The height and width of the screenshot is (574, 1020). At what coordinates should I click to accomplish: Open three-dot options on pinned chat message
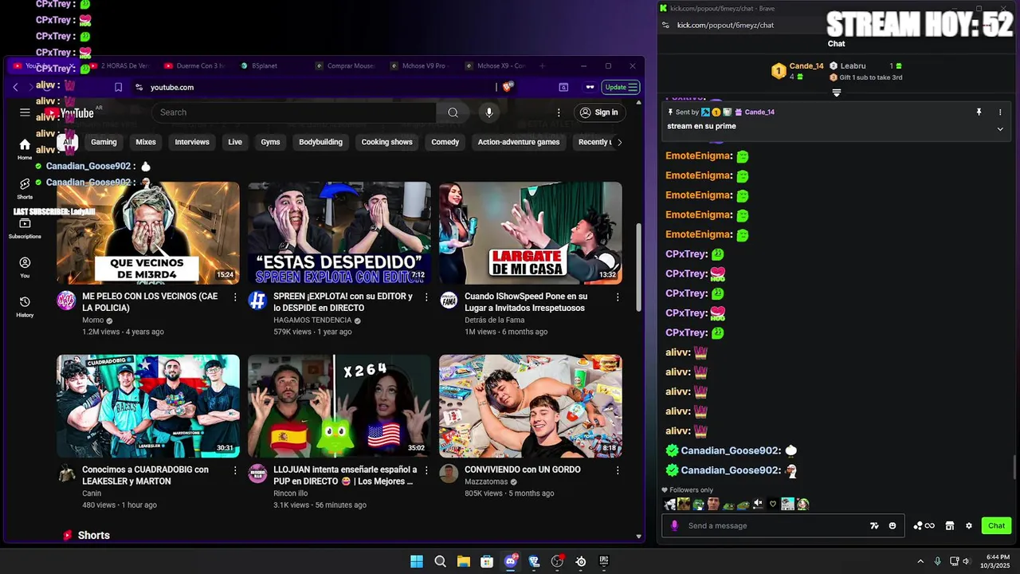point(1000,112)
